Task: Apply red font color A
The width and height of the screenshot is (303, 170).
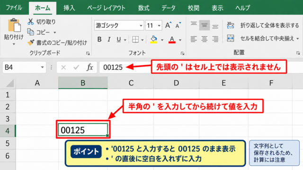Action: (172, 40)
